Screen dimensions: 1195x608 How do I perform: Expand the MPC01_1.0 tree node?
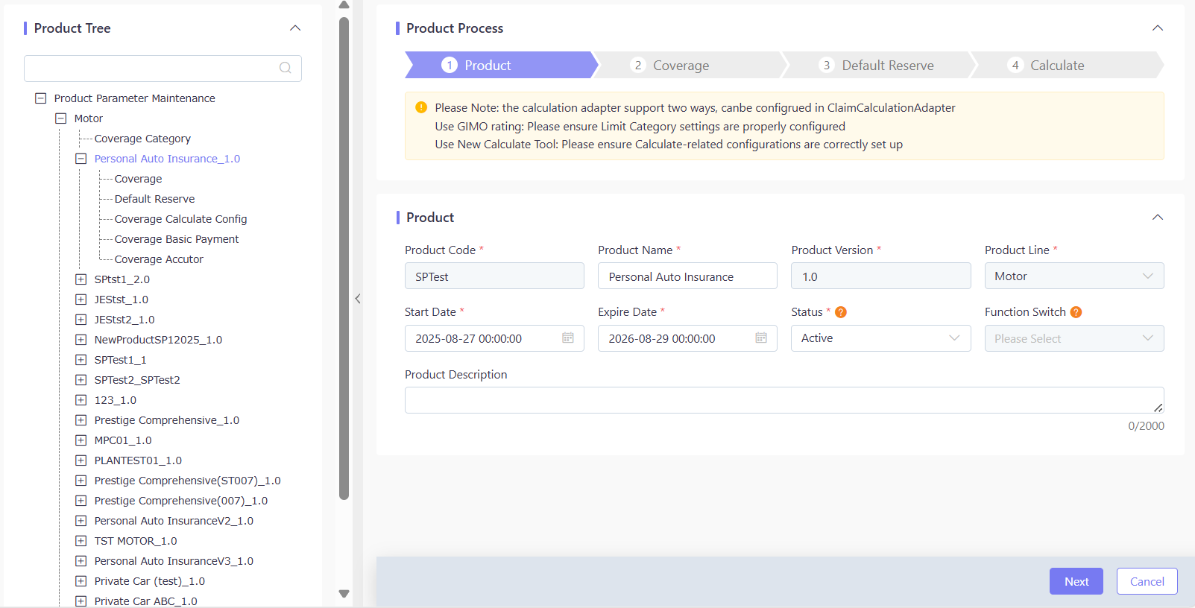pos(81,440)
